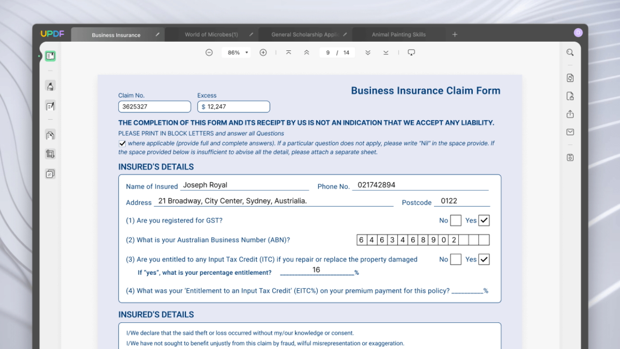Switch to the Animal Painting Skills tab
This screenshot has width=620, height=349.
pos(399,35)
